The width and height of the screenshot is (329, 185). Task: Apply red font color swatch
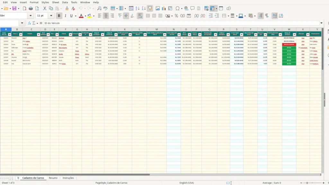(x=81, y=16)
